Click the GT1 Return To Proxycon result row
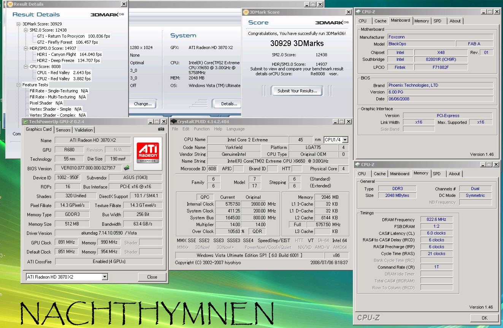The width and height of the screenshot is (503, 328). pyautogui.click(x=73, y=36)
